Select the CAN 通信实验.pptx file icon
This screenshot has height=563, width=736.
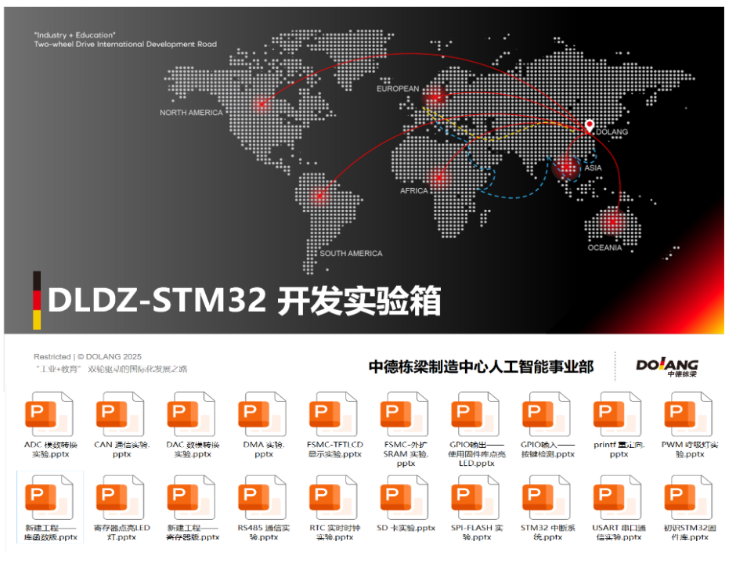coord(120,415)
